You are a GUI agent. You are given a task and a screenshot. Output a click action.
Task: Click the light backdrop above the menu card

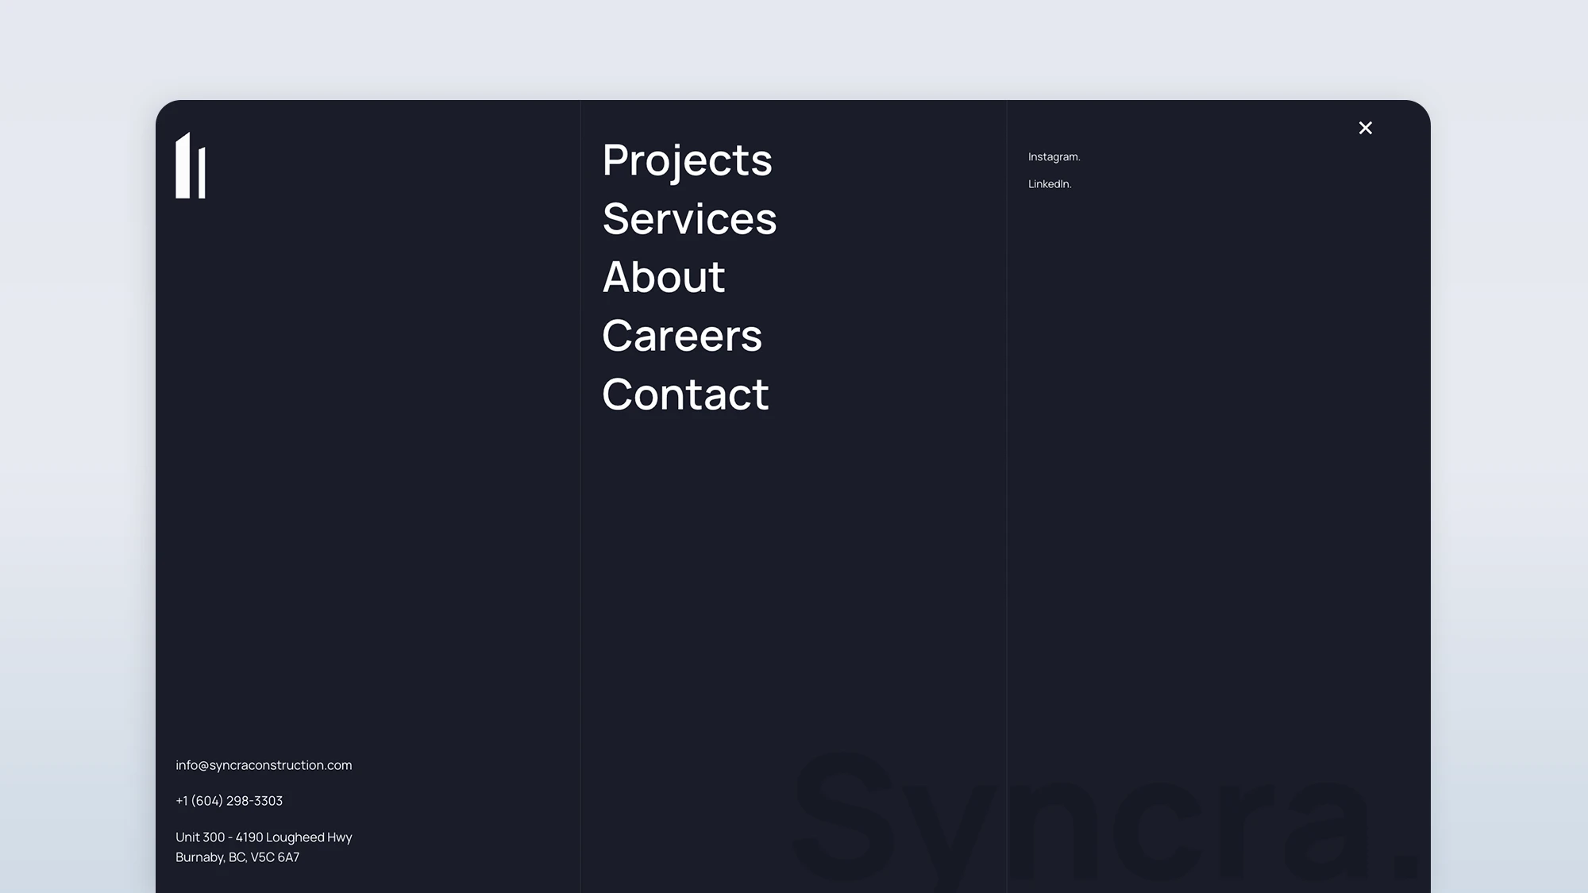[794, 48]
